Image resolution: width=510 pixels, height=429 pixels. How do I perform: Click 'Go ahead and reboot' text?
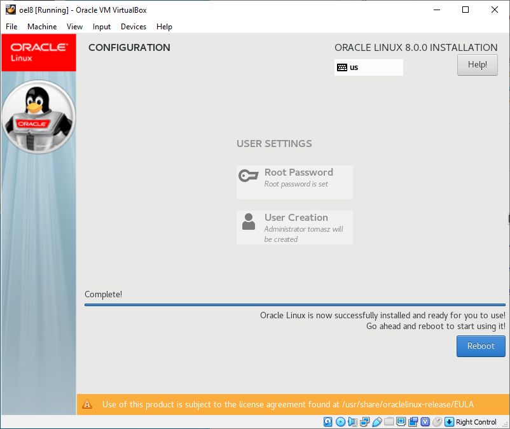click(x=436, y=326)
